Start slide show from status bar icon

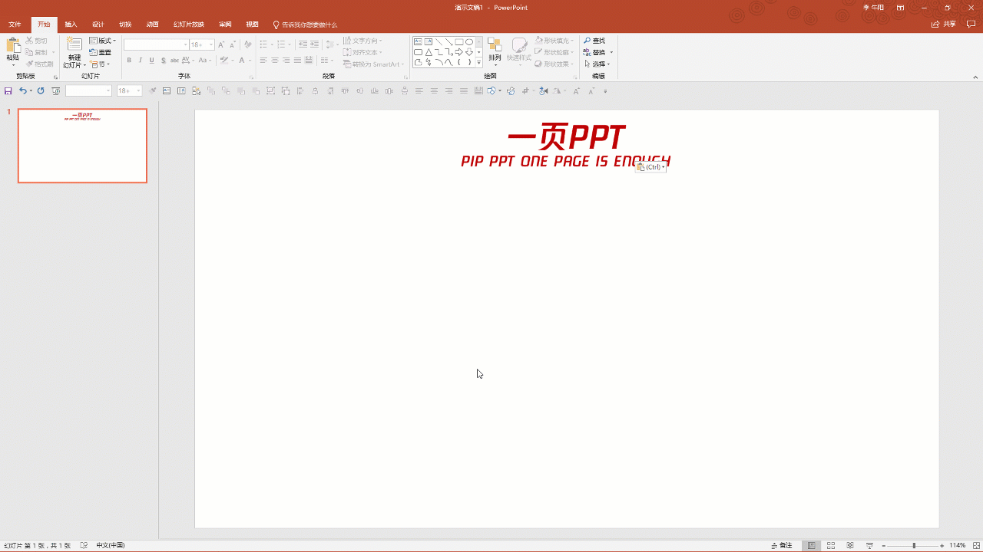pyautogui.click(x=869, y=545)
